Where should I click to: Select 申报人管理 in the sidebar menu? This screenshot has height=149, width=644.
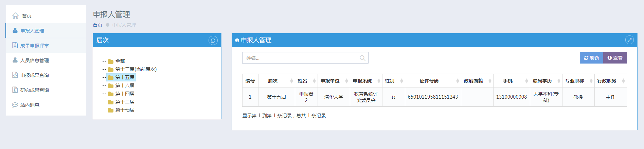point(46,30)
